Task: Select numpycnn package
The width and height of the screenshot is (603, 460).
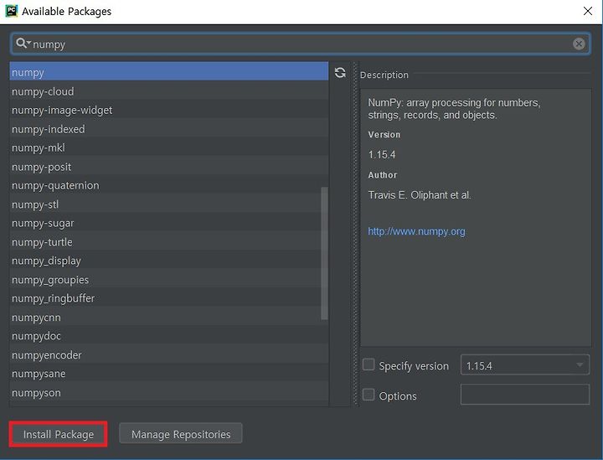Action: [169, 318]
